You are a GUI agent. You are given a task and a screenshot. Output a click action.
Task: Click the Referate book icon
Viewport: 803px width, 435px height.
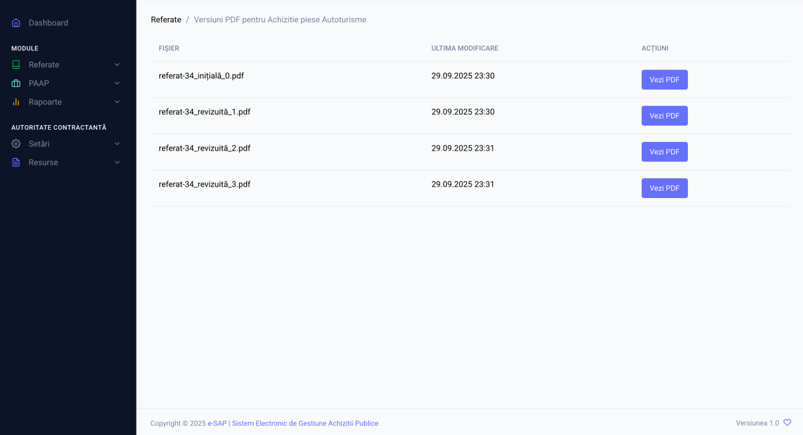point(16,65)
